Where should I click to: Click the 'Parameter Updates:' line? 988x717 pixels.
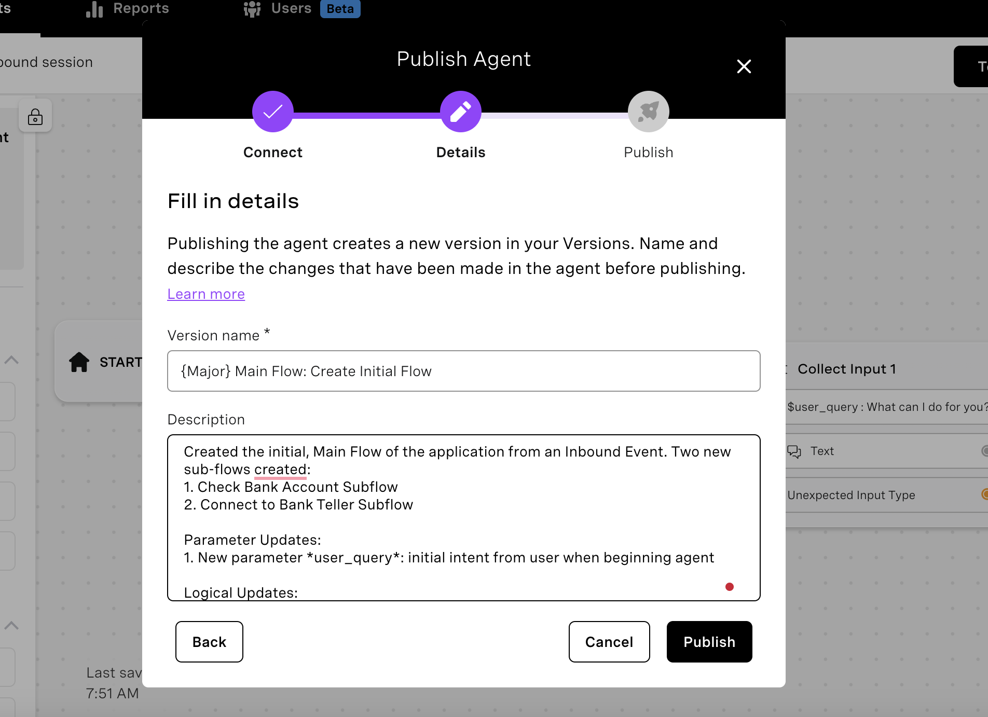252,540
